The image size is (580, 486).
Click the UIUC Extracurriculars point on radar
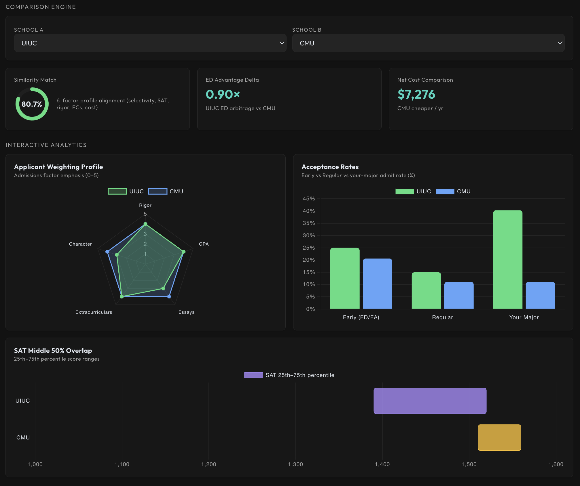(x=122, y=296)
